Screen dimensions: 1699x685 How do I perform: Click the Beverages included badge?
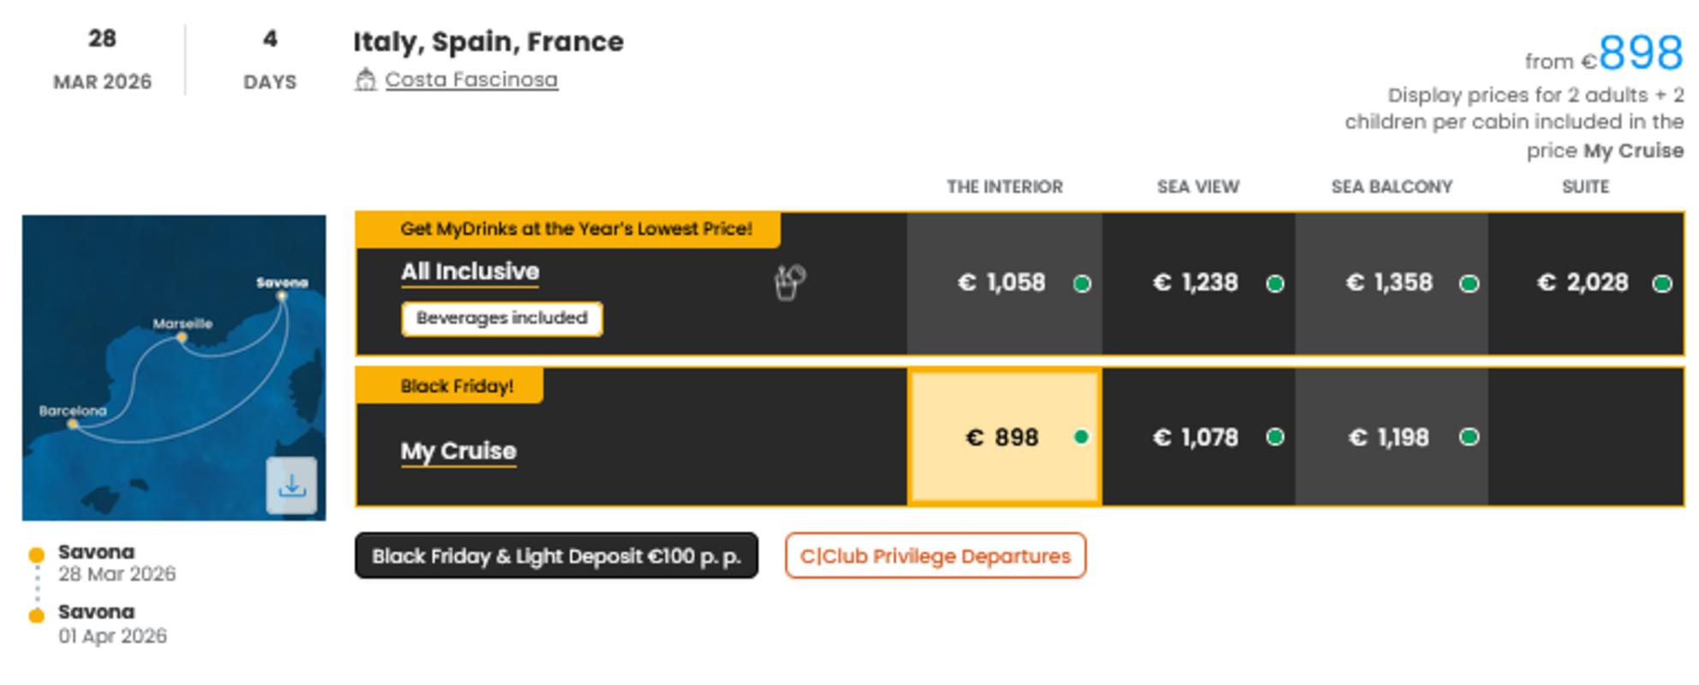pyautogui.click(x=502, y=319)
